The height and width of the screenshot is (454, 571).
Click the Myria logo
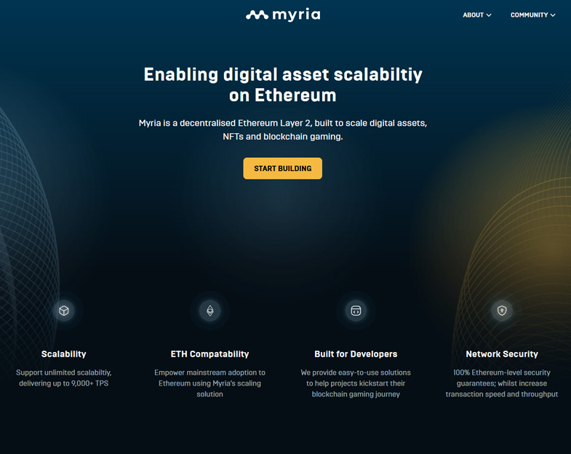283,15
